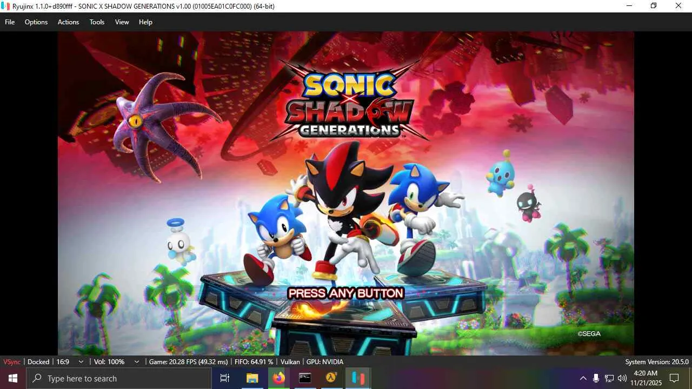Open the Windows notification center
The width and height of the screenshot is (692, 389).
(674, 378)
